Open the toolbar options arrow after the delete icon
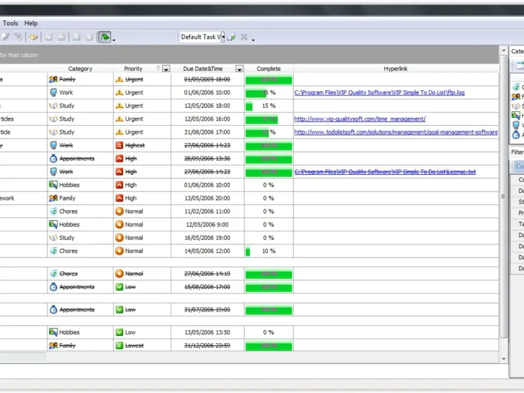 [253, 40]
